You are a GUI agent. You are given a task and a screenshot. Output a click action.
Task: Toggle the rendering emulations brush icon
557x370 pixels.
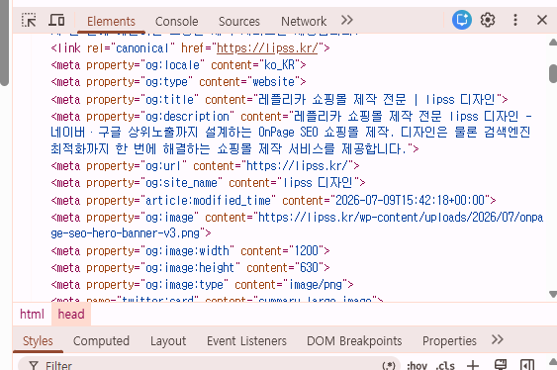coord(501,365)
